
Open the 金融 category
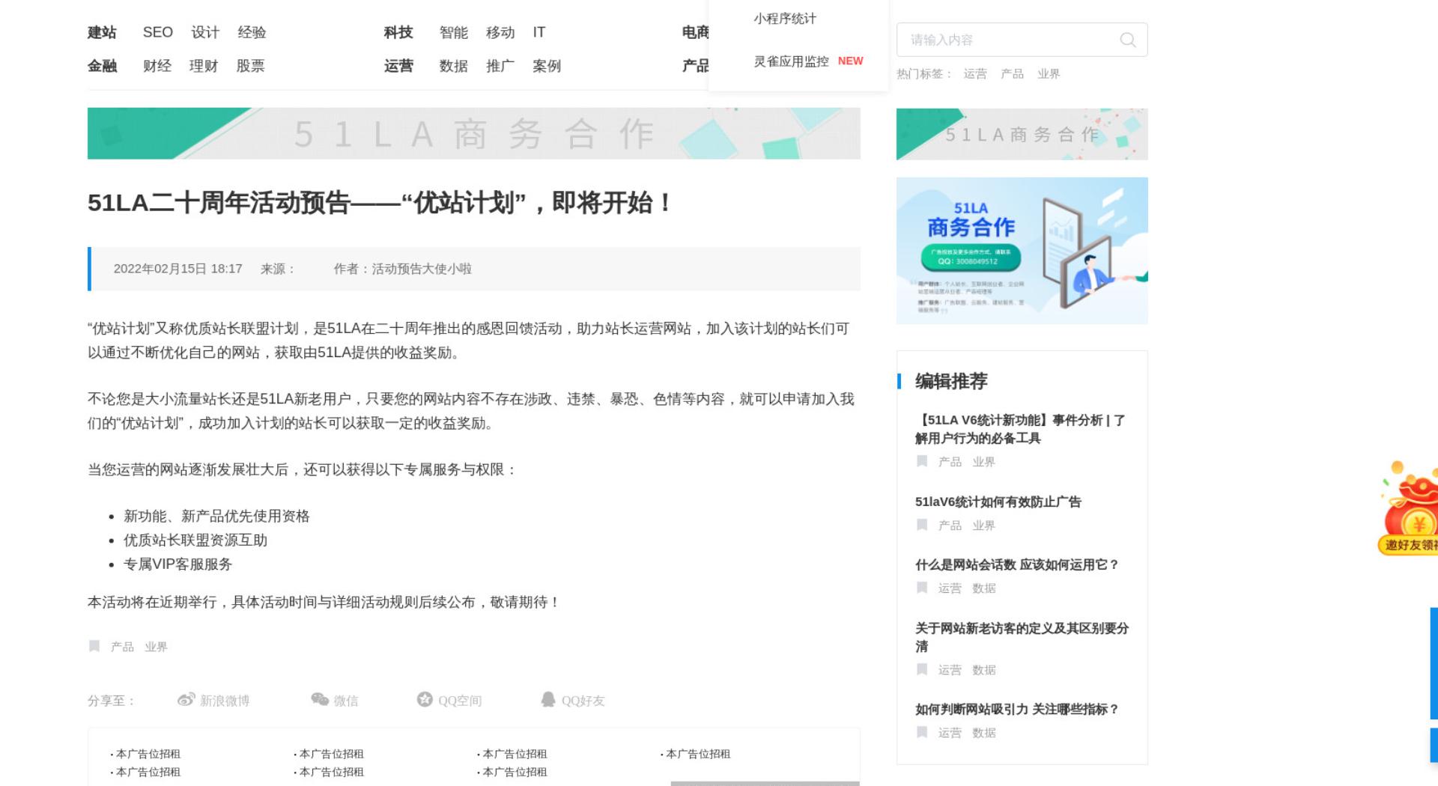tap(102, 66)
